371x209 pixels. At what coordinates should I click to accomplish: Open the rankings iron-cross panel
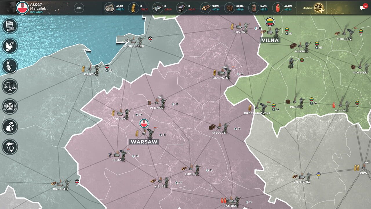click(x=10, y=107)
